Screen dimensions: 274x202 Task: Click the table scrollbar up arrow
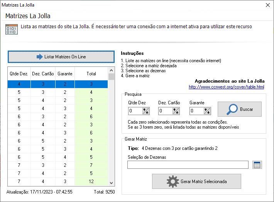111,70
